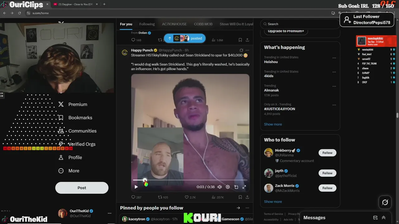
Task: View analytics of Happy Punch post (357K)
Action: pos(218,197)
